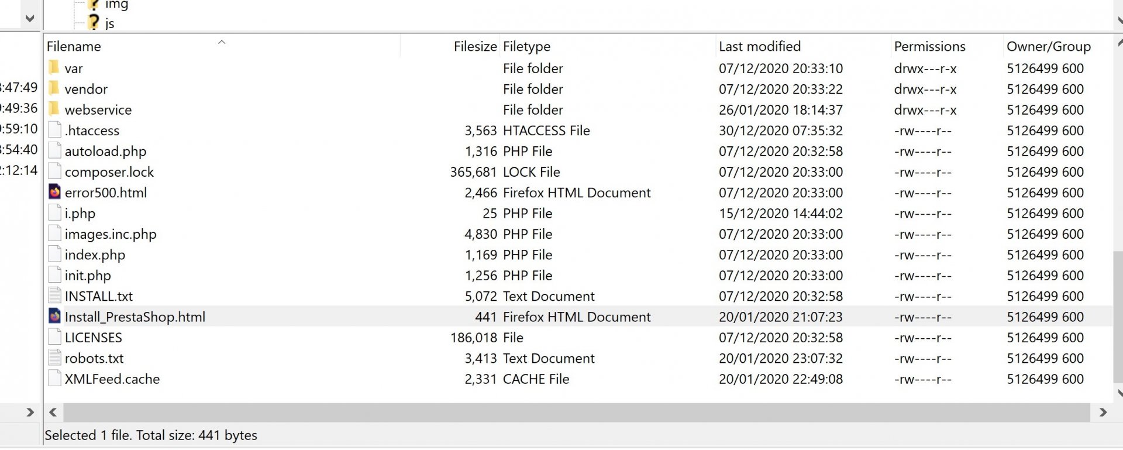Screen dimensions: 1123x450
Task: Sort by the Last modified column header
Action: coord(760,46)
